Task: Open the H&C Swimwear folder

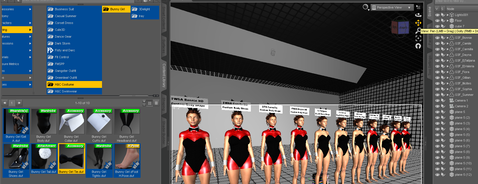Action: 74,91
